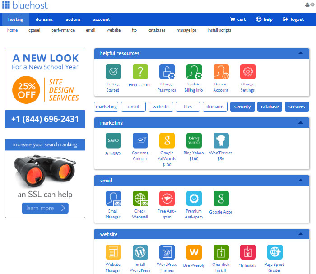Click the bluehost logo
This screenshot has width=316, height=274.
(x=25, y=5)
